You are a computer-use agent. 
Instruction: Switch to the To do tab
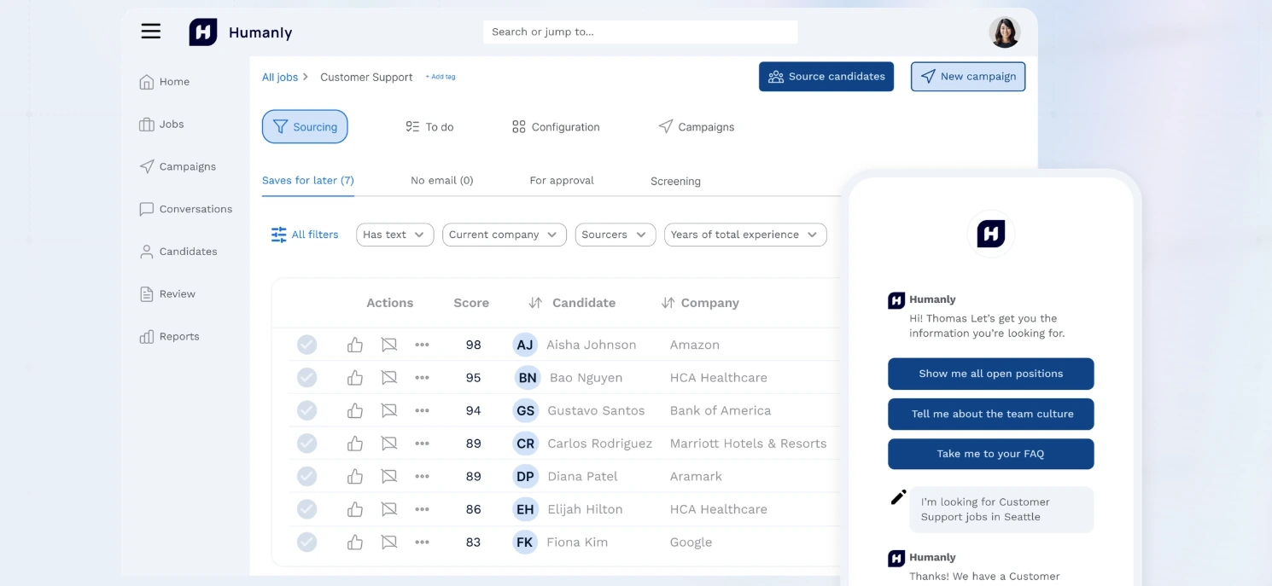[x=429, y=127]
